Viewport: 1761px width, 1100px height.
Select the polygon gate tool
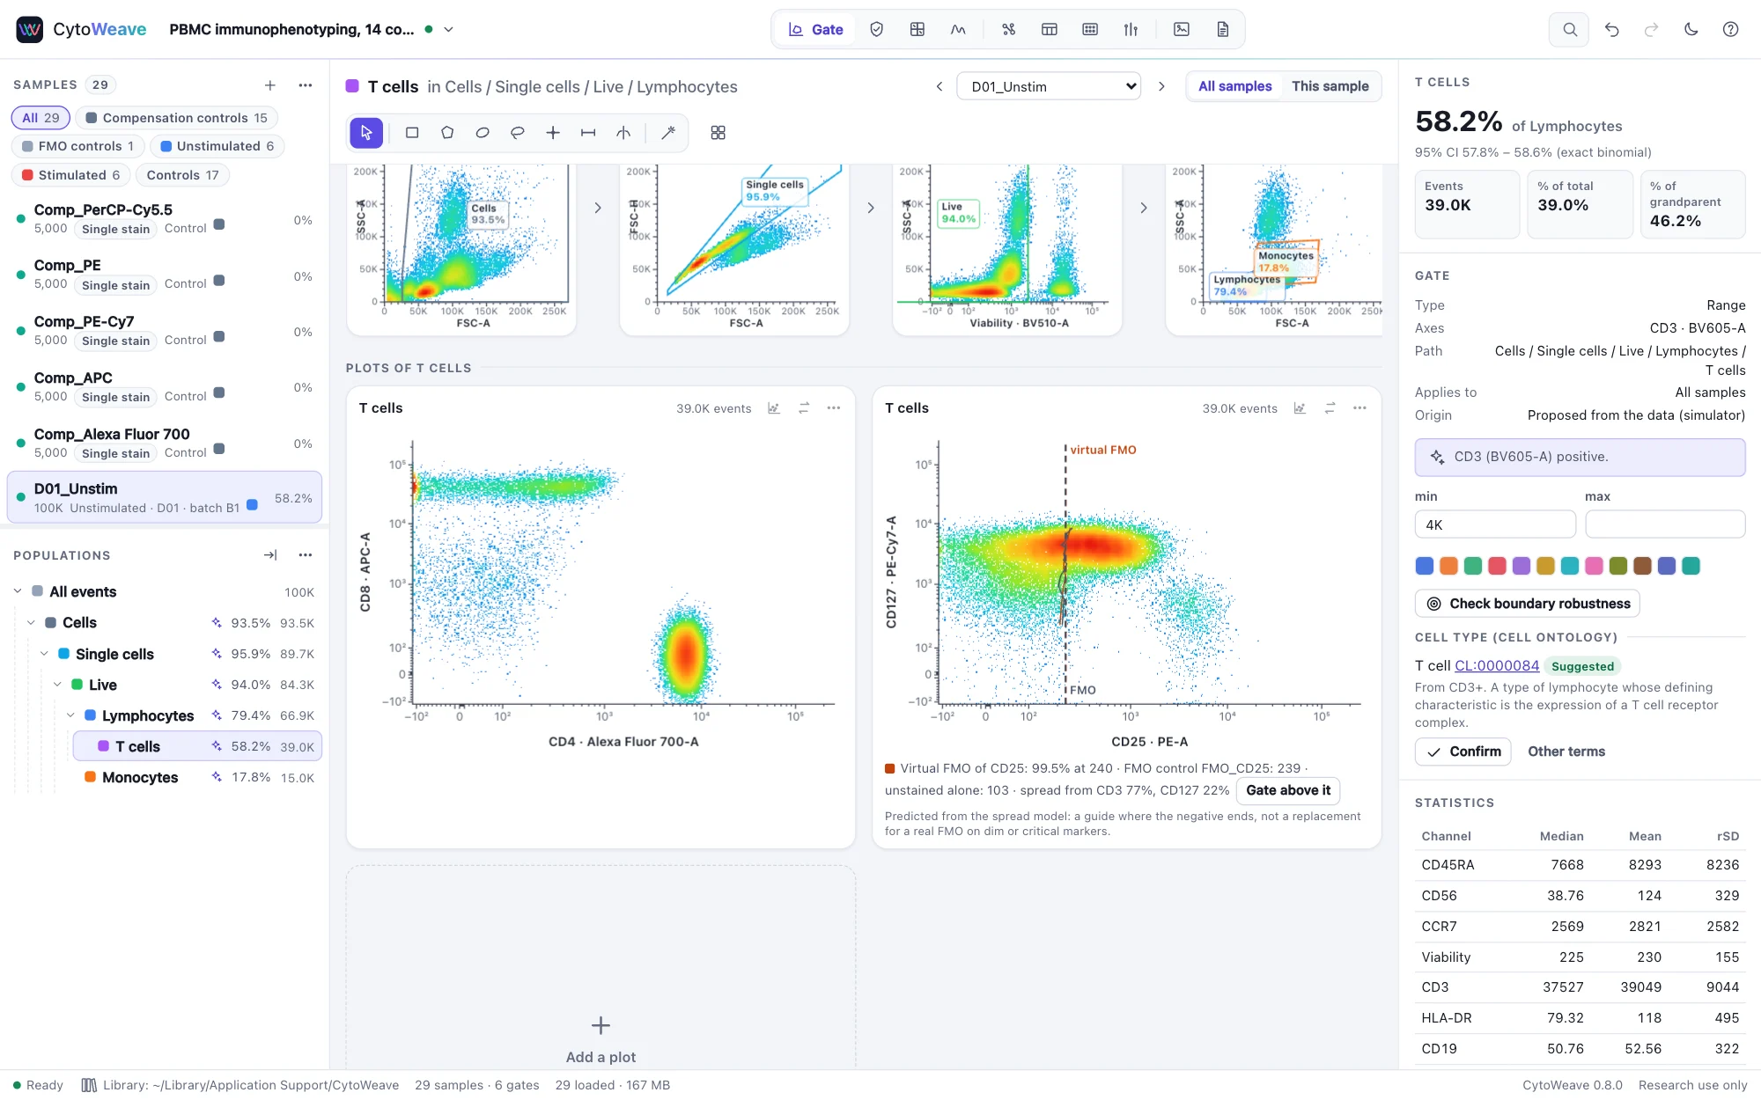[x=447, y=133]
